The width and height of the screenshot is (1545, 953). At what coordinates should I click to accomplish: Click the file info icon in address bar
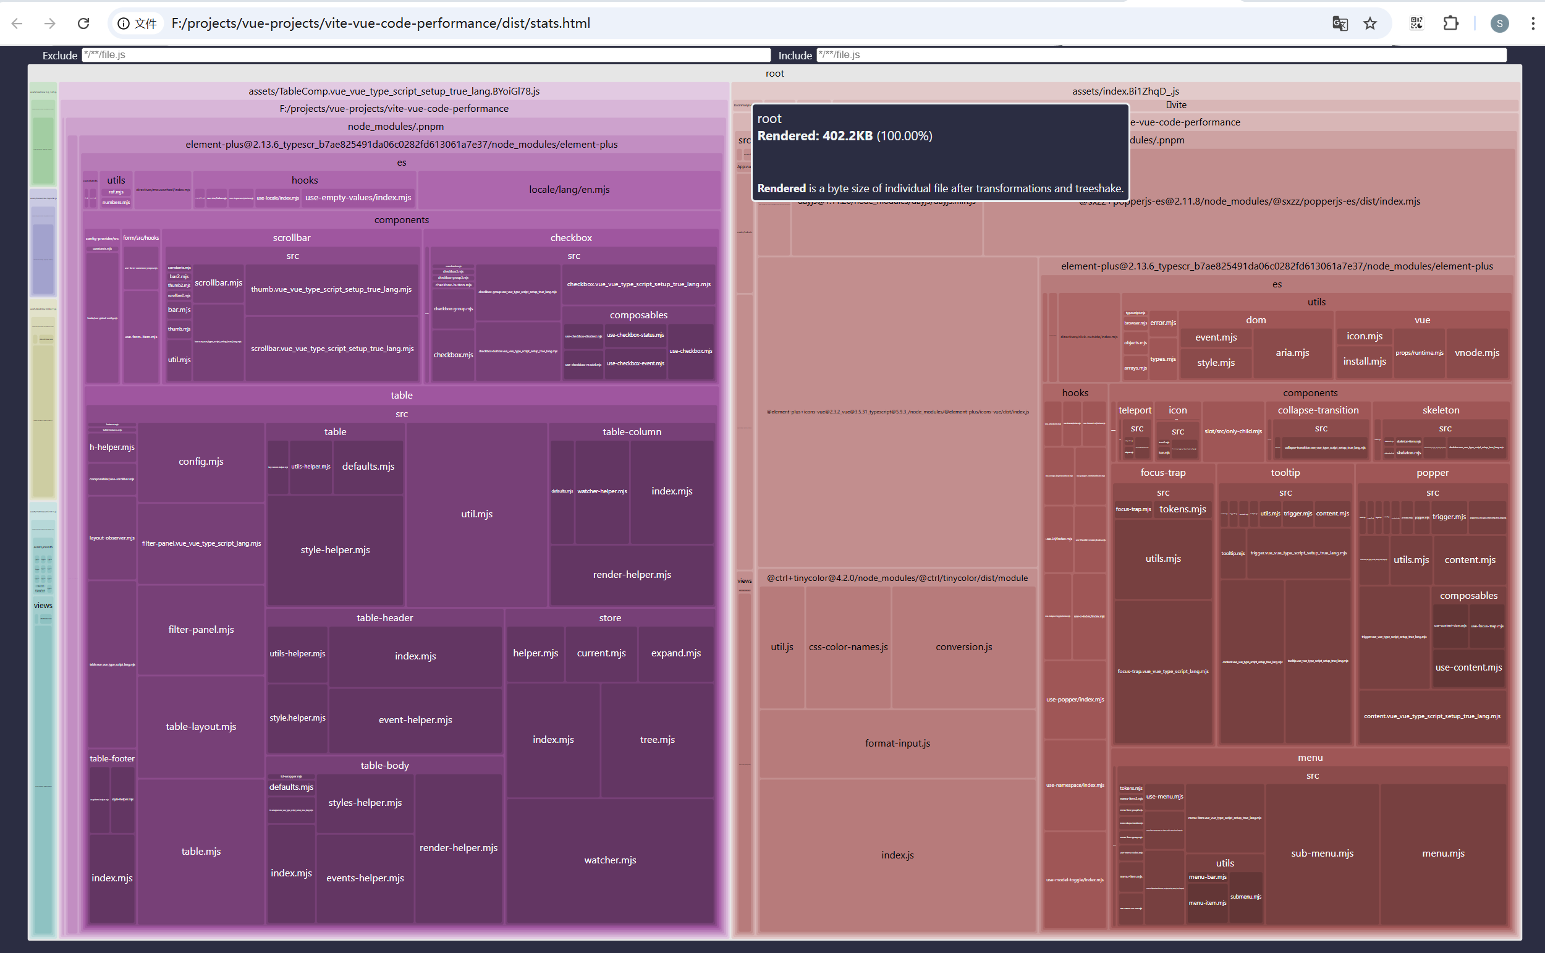click(124, 23)
